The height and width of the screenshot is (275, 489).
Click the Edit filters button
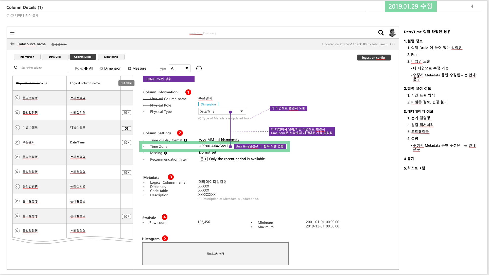tap(126, 83)
